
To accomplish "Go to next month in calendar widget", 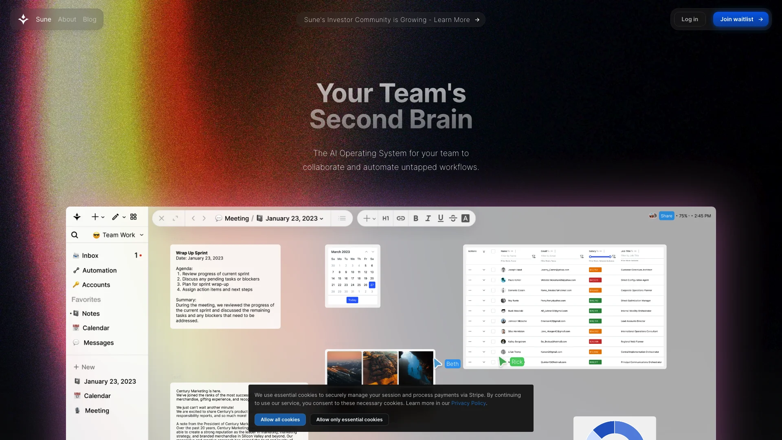I will (373, 252).
